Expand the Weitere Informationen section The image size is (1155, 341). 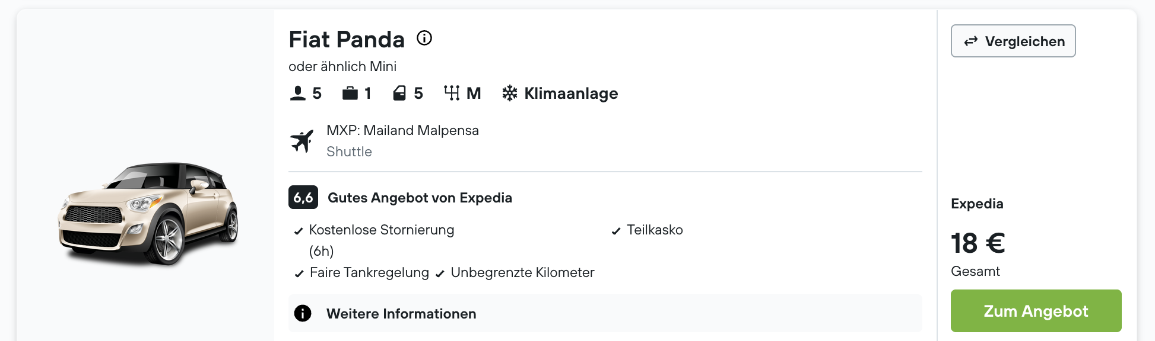605,313
